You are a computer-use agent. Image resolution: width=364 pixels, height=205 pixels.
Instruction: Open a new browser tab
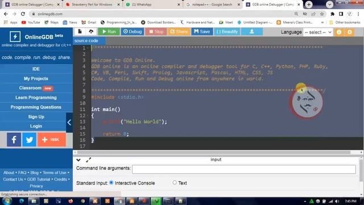(309, 5)
